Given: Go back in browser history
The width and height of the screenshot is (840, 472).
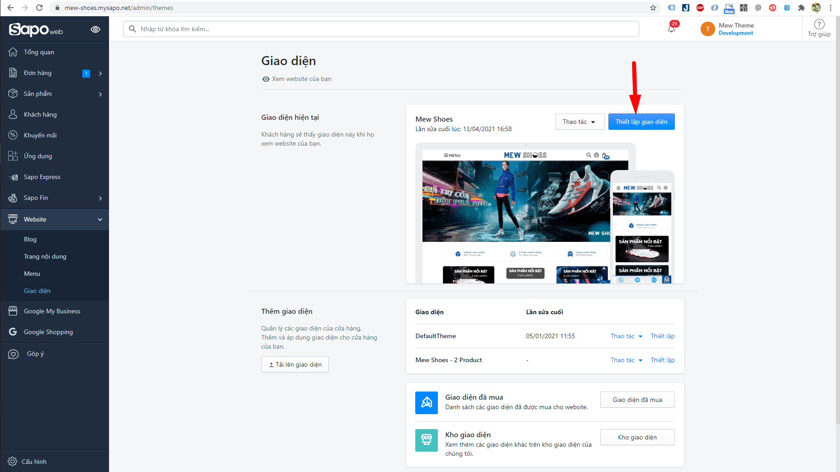Looking at the screenshot, I should click(10, 8).
